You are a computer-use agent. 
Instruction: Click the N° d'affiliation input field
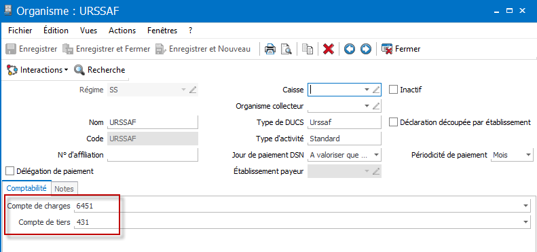tap(153, 155)
